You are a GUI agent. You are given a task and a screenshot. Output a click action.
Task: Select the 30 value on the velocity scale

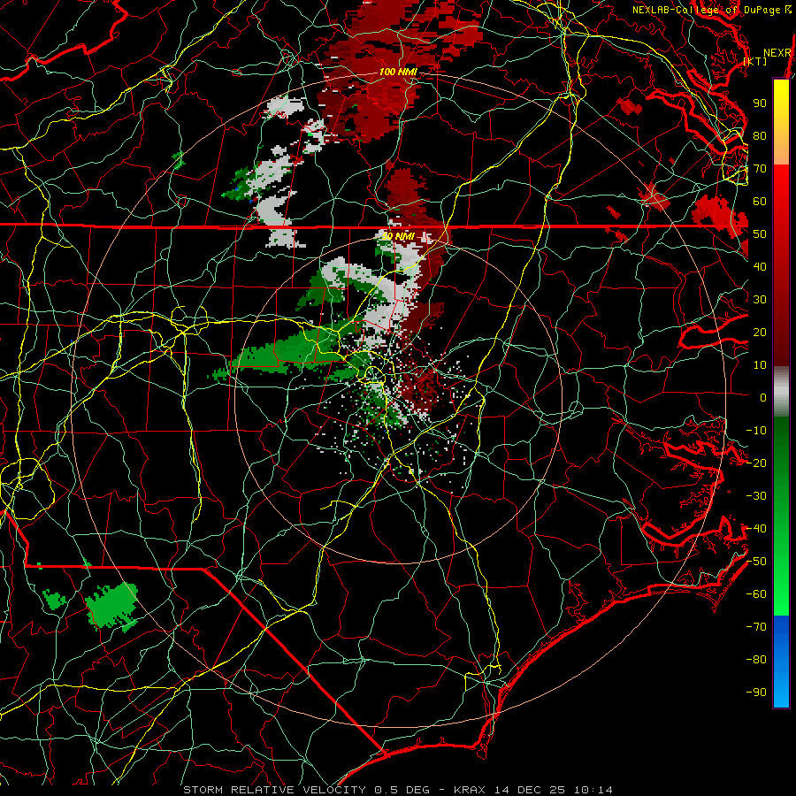(760, 300)
